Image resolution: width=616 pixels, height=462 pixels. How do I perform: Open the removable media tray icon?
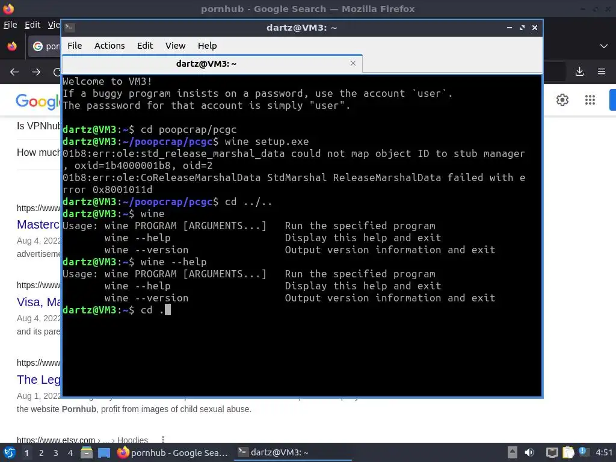coord(512,452)
